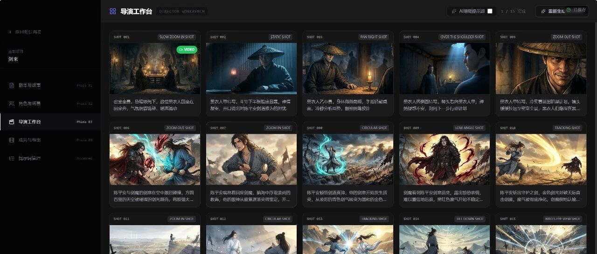Click the people icon for 角色与场景
Viewport: 597px width, 254px height.
click(x=12, y=103)
